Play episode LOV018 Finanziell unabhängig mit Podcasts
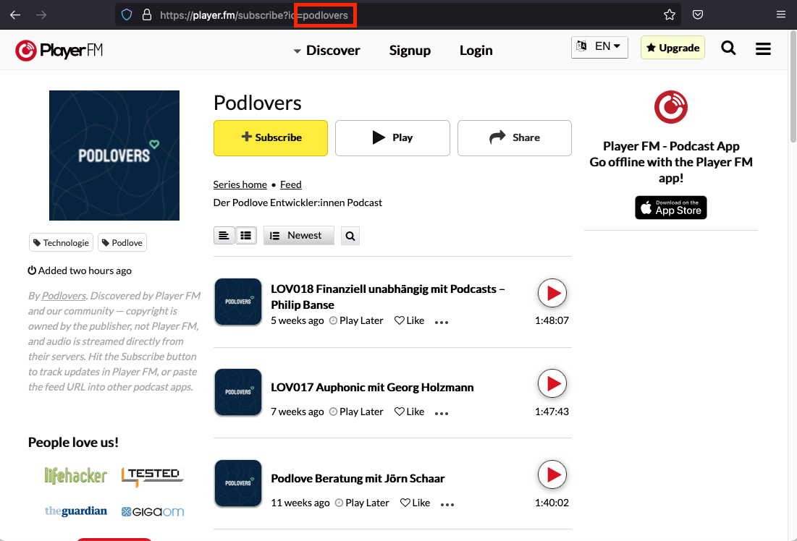The height and width of the screenshot is (541, 797). [552, 293]
